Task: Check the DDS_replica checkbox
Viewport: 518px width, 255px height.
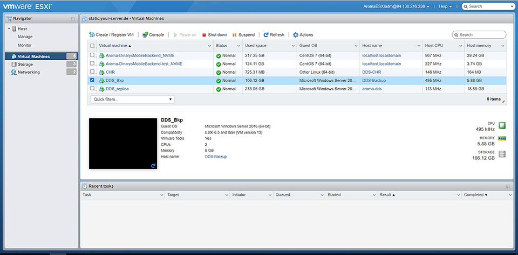Action: (92, 88)
